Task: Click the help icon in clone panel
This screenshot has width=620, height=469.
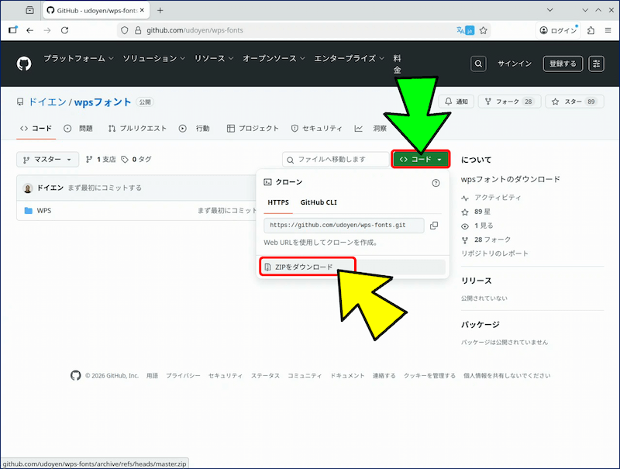Action: pyautogui.click(x=436, y=183)
